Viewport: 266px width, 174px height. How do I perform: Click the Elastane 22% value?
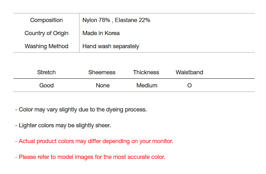(132, 20)
